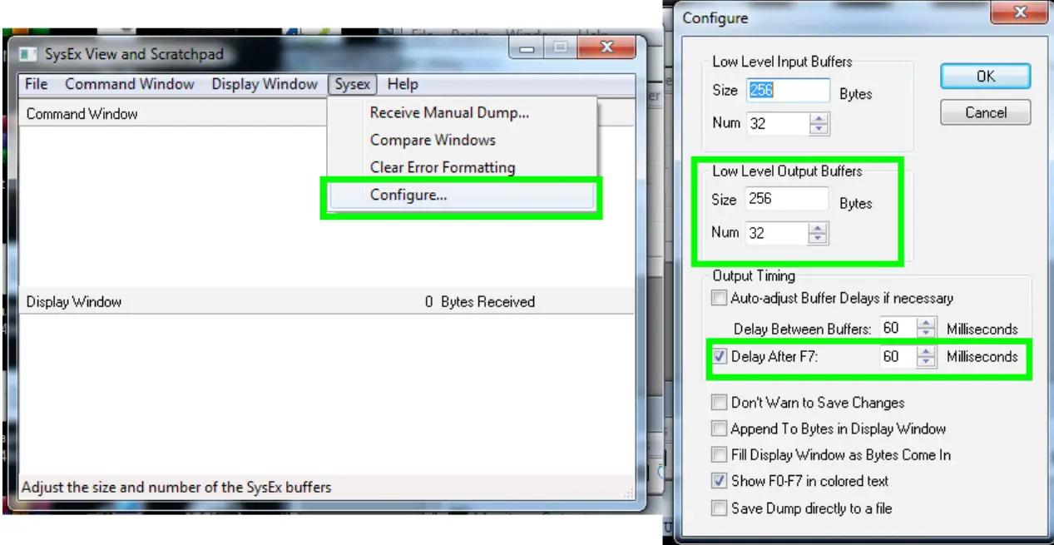This screenshot has height=545, width=1054.
Task: Enable Don't Warn to Save Changes
Action: click(x=719, y=402)
